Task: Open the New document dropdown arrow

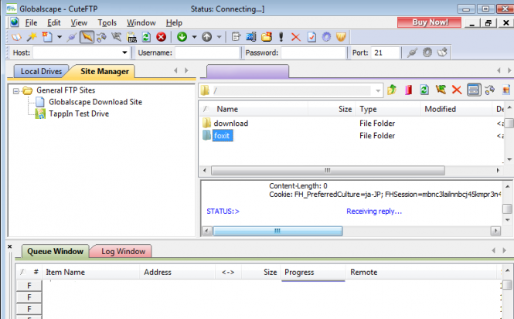Action: [60, 37]
